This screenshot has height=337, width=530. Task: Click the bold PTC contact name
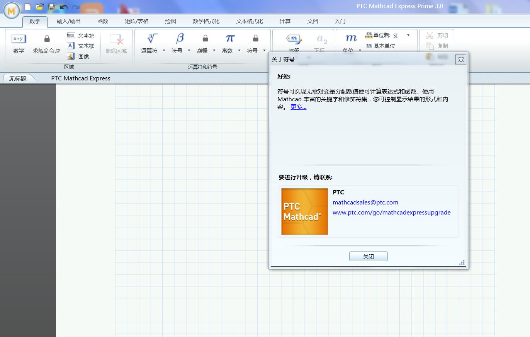tap(338, 192)
